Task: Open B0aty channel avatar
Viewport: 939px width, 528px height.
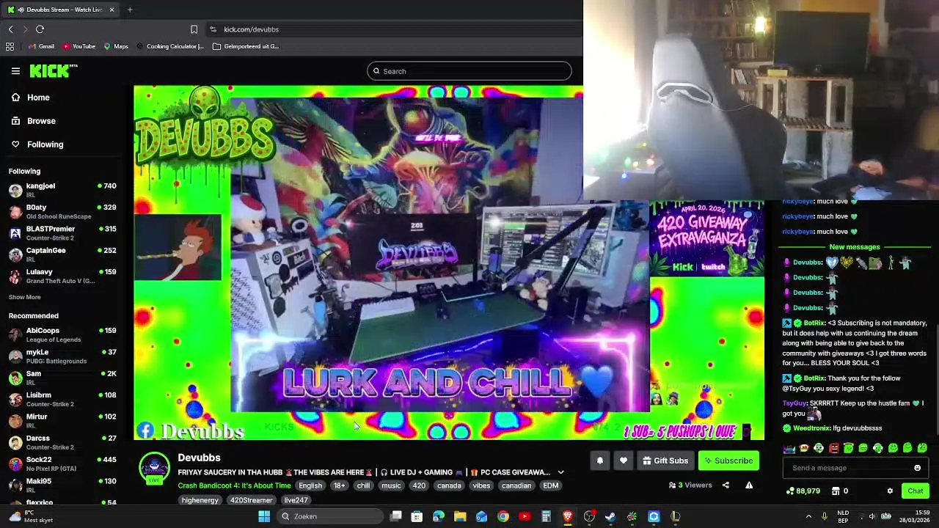Action: (15, 212)
